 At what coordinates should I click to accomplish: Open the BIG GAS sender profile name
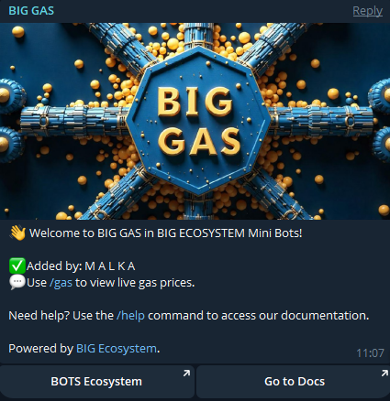click(x=31, y=11)
